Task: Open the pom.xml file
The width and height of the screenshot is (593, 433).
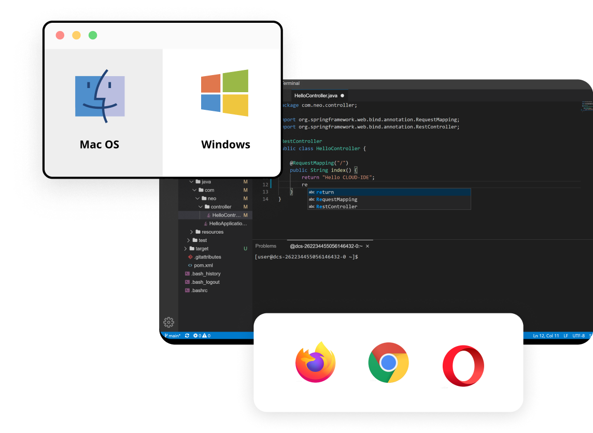Action: (201, 265)
